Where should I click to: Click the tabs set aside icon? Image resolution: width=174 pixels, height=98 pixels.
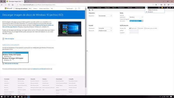[1, 1]
